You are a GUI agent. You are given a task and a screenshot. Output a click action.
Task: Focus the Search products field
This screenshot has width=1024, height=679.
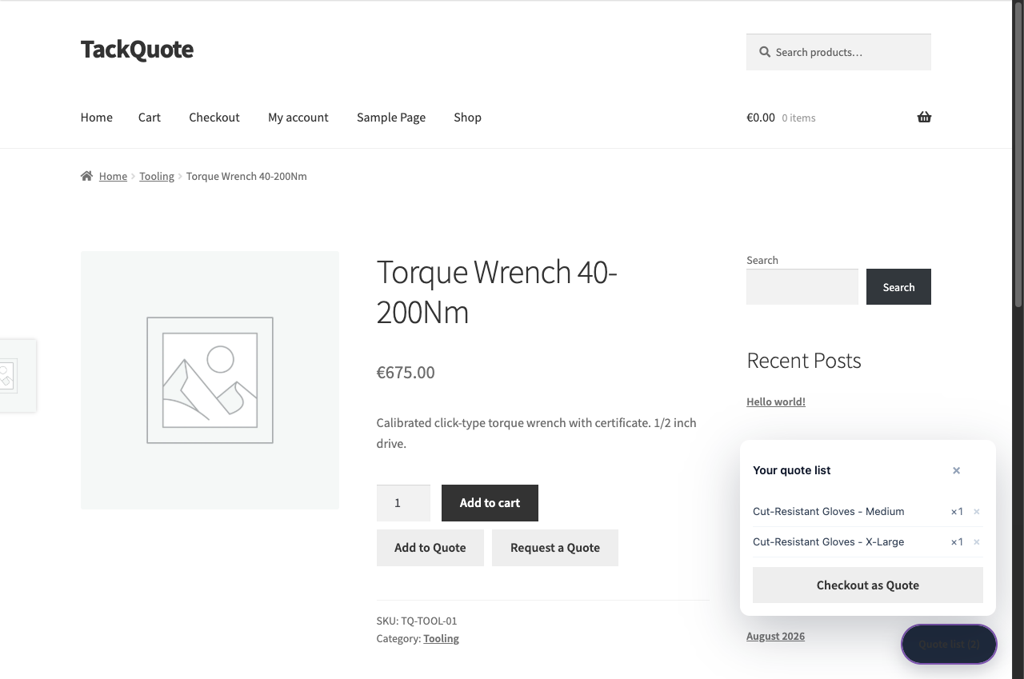838,52
